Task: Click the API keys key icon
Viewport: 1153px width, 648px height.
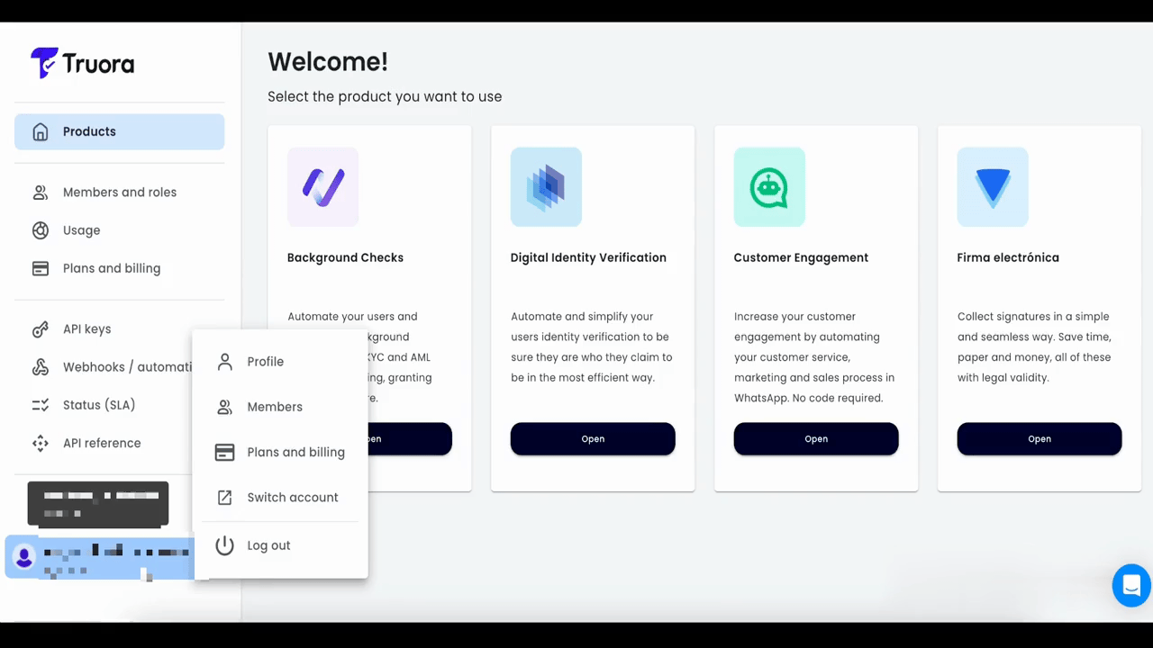Action: [41, 329]
